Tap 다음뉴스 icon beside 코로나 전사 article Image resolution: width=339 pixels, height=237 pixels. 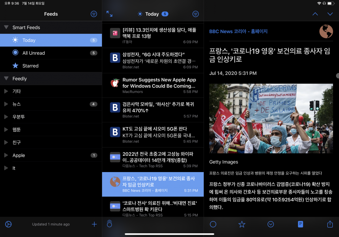click(x=115, y=206)
